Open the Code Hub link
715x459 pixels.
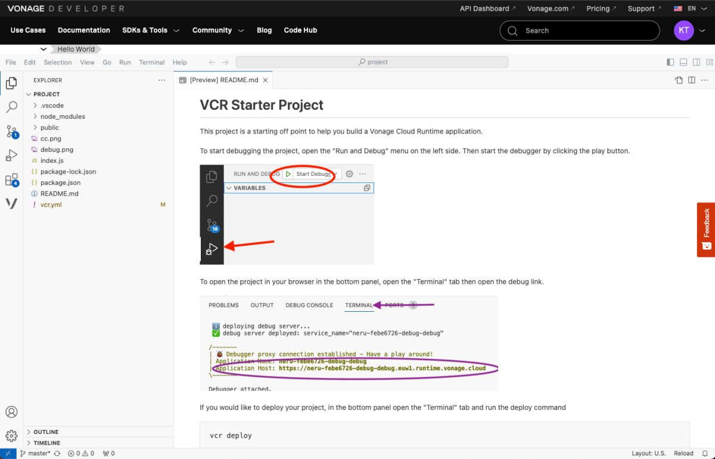point(300,30)
